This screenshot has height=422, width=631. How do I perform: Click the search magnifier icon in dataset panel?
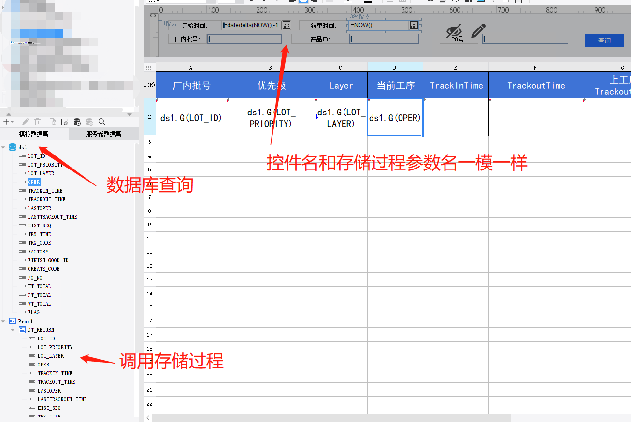(101, 122)
